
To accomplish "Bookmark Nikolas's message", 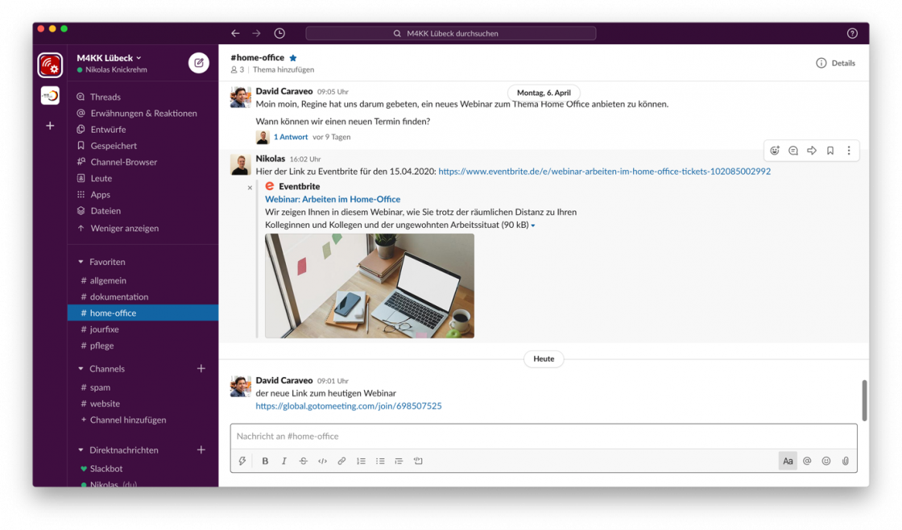I will (830, 151).
